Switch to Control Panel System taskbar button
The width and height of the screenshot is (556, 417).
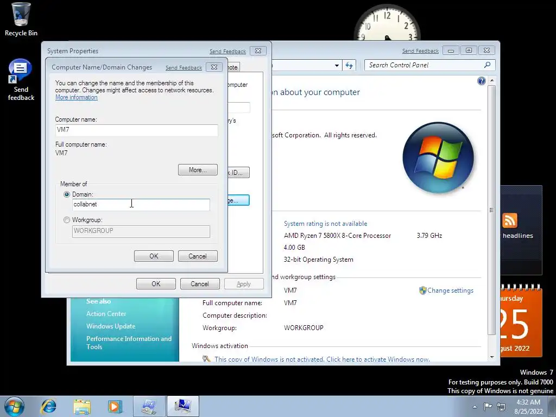pos(149,406)
